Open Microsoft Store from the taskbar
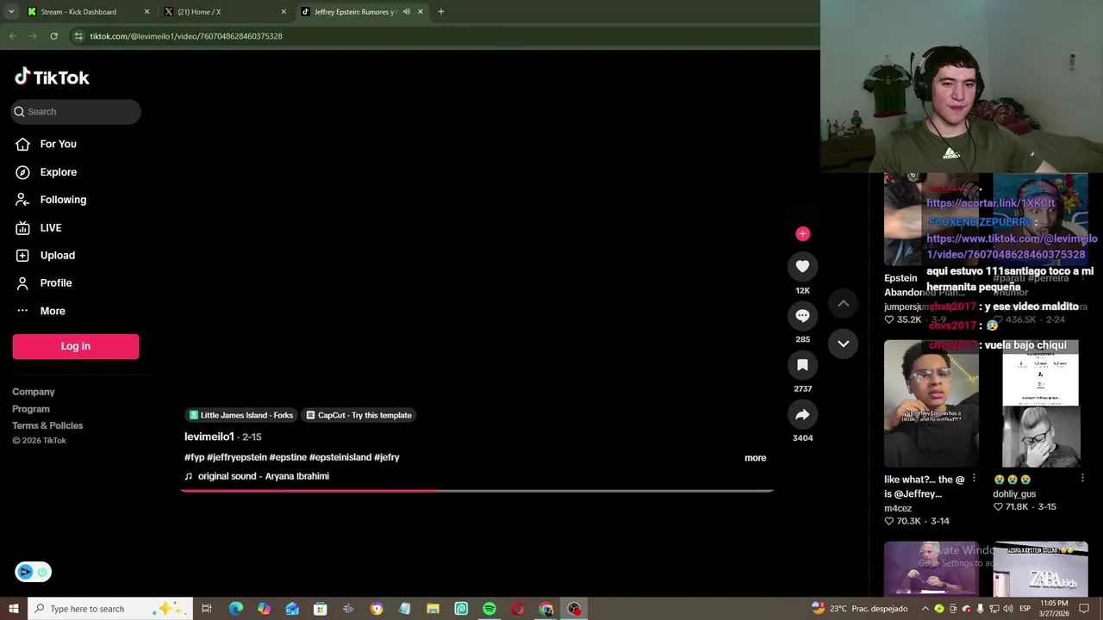Image resolution: width=1103 pixels, height=620 pixels. tap(320, 609)
